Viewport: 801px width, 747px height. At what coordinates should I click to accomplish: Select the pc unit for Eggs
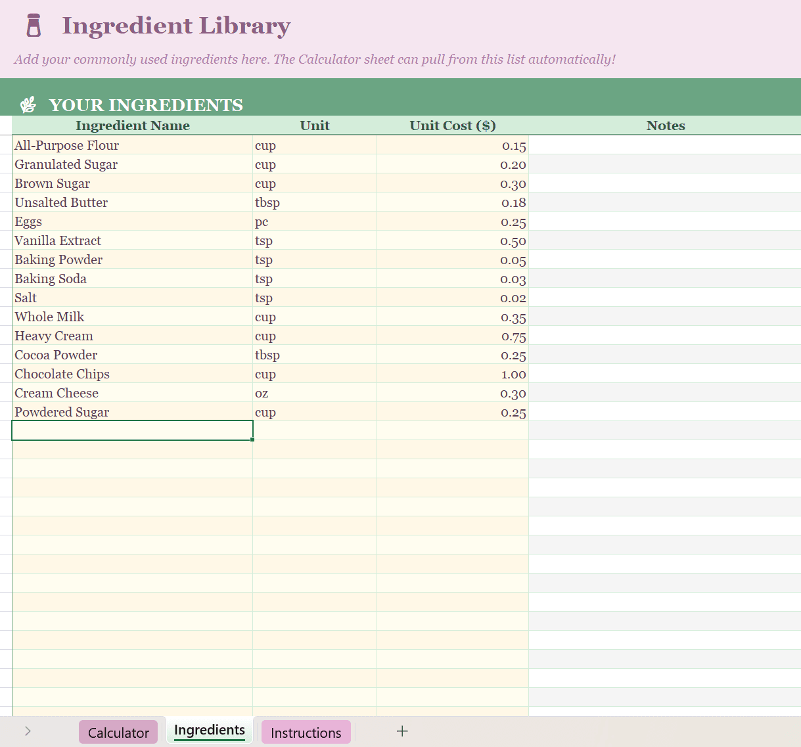(x=315, y=221)
